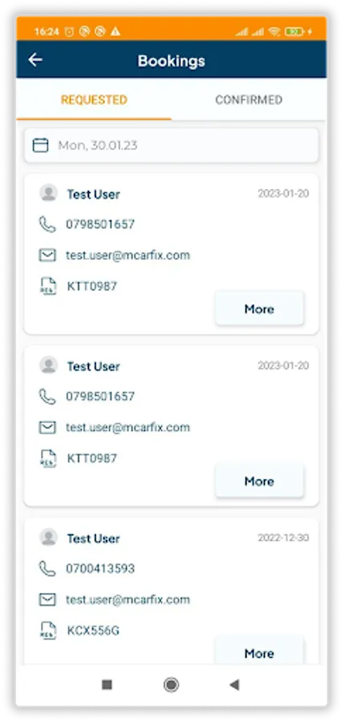Tap registration icon in second KTT0987 card
The height and width of the screenshot is (721, 342).
click(x=48, y=458)
